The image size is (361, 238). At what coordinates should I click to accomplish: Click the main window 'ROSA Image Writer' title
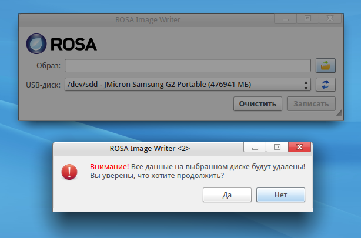click(x=148, y=20)
